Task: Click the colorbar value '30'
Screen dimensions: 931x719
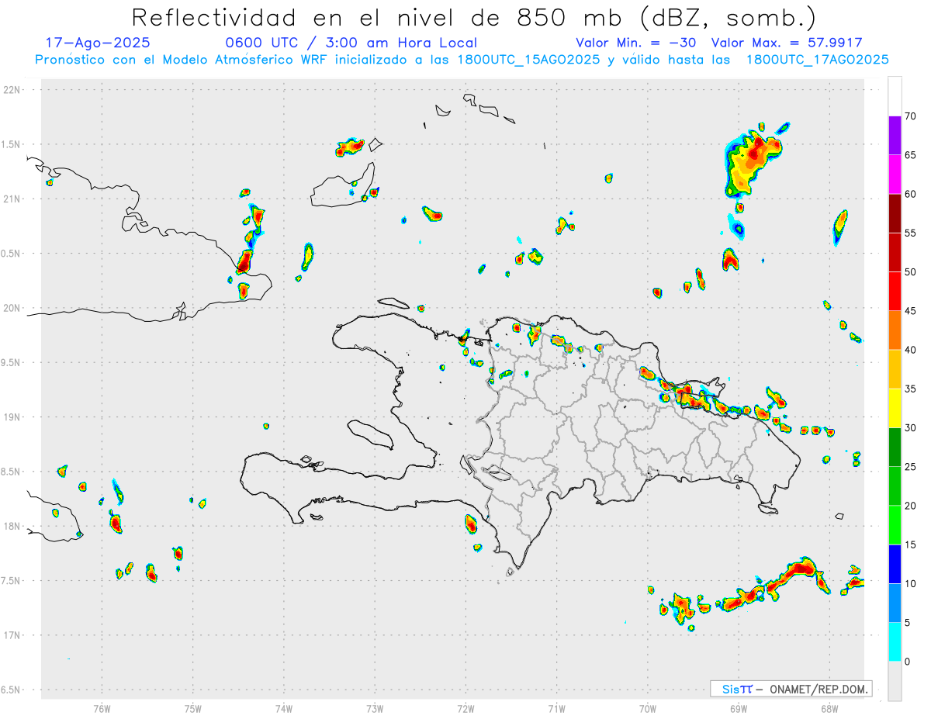Action: click(910, 428)
